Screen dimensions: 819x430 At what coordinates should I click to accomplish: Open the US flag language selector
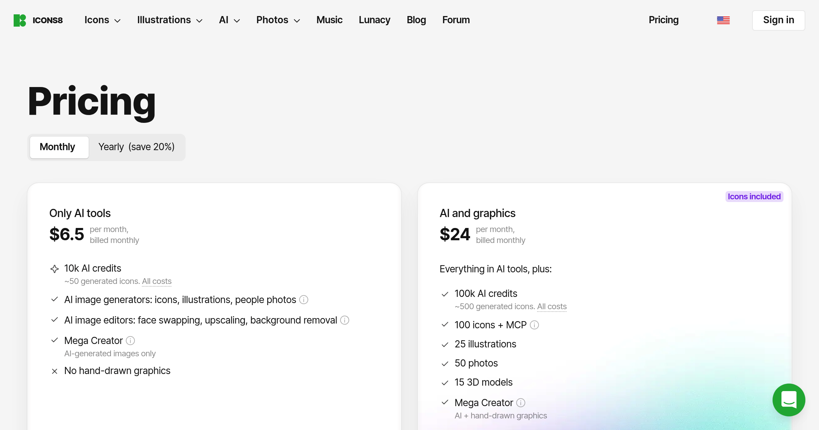723,20
